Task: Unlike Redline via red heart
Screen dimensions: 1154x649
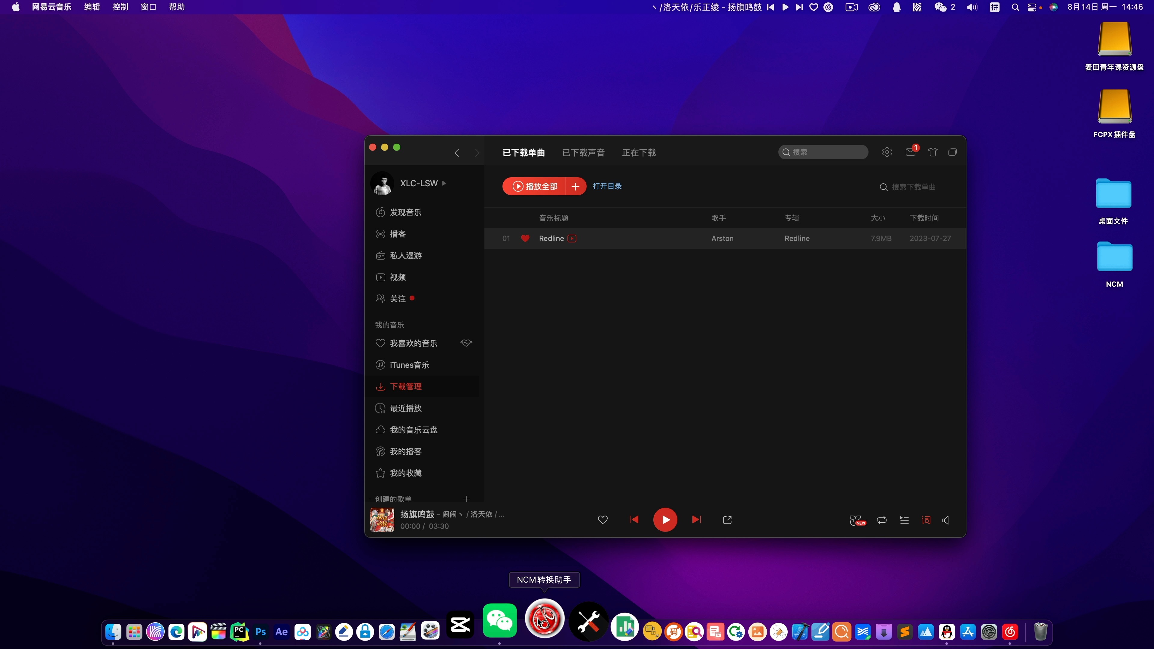Action: 526,238
